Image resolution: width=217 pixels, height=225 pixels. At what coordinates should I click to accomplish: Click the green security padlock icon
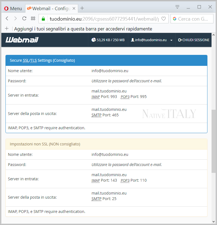tap(43, 19)
